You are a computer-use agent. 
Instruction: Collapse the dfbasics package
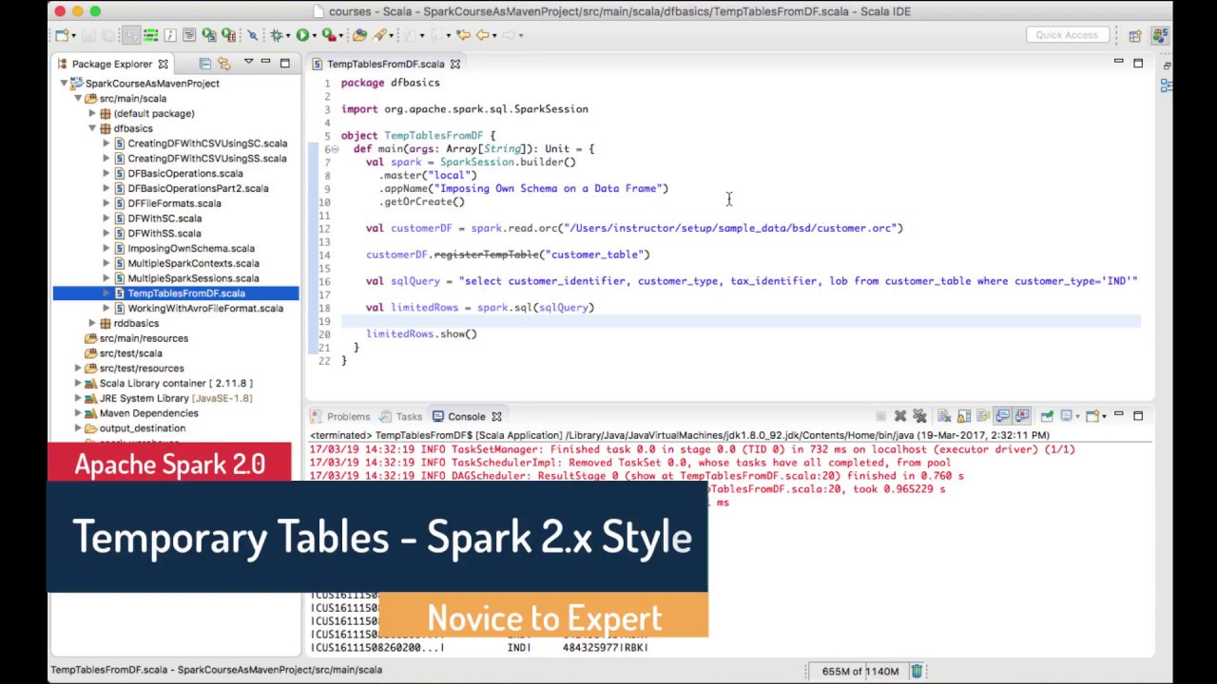pos(92,128)
